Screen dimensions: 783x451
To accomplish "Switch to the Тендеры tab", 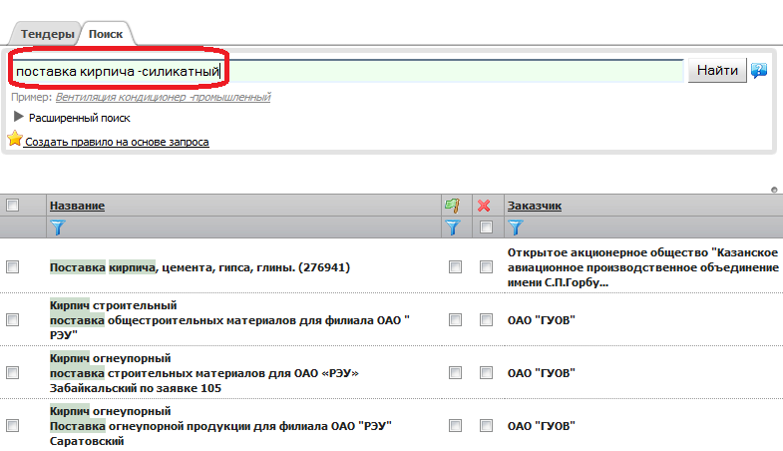I will 48,34.
